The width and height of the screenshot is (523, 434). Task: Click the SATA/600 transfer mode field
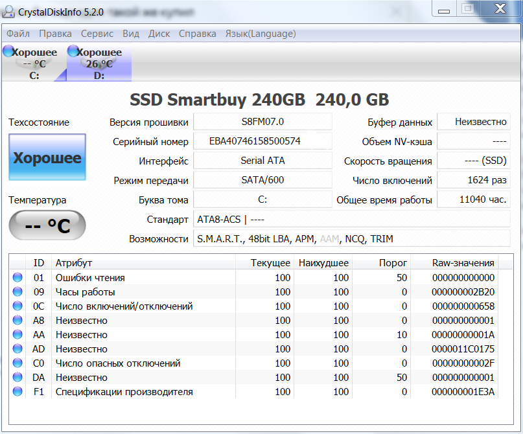coord(262,180)
